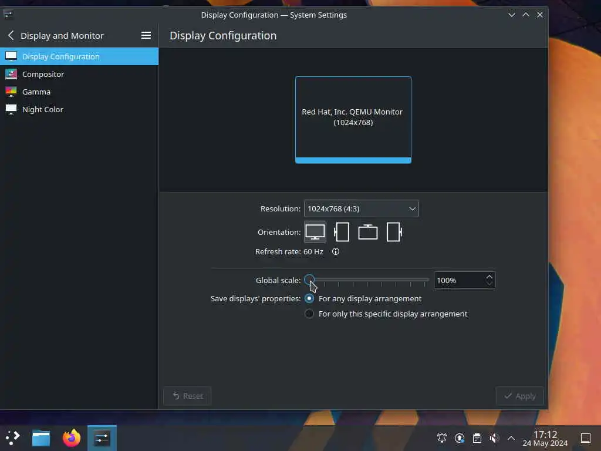Click the Apply button
Viewport: 601px width, 451px height.
[x=520, y=396]
